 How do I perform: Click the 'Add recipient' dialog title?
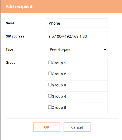(19, 7)
